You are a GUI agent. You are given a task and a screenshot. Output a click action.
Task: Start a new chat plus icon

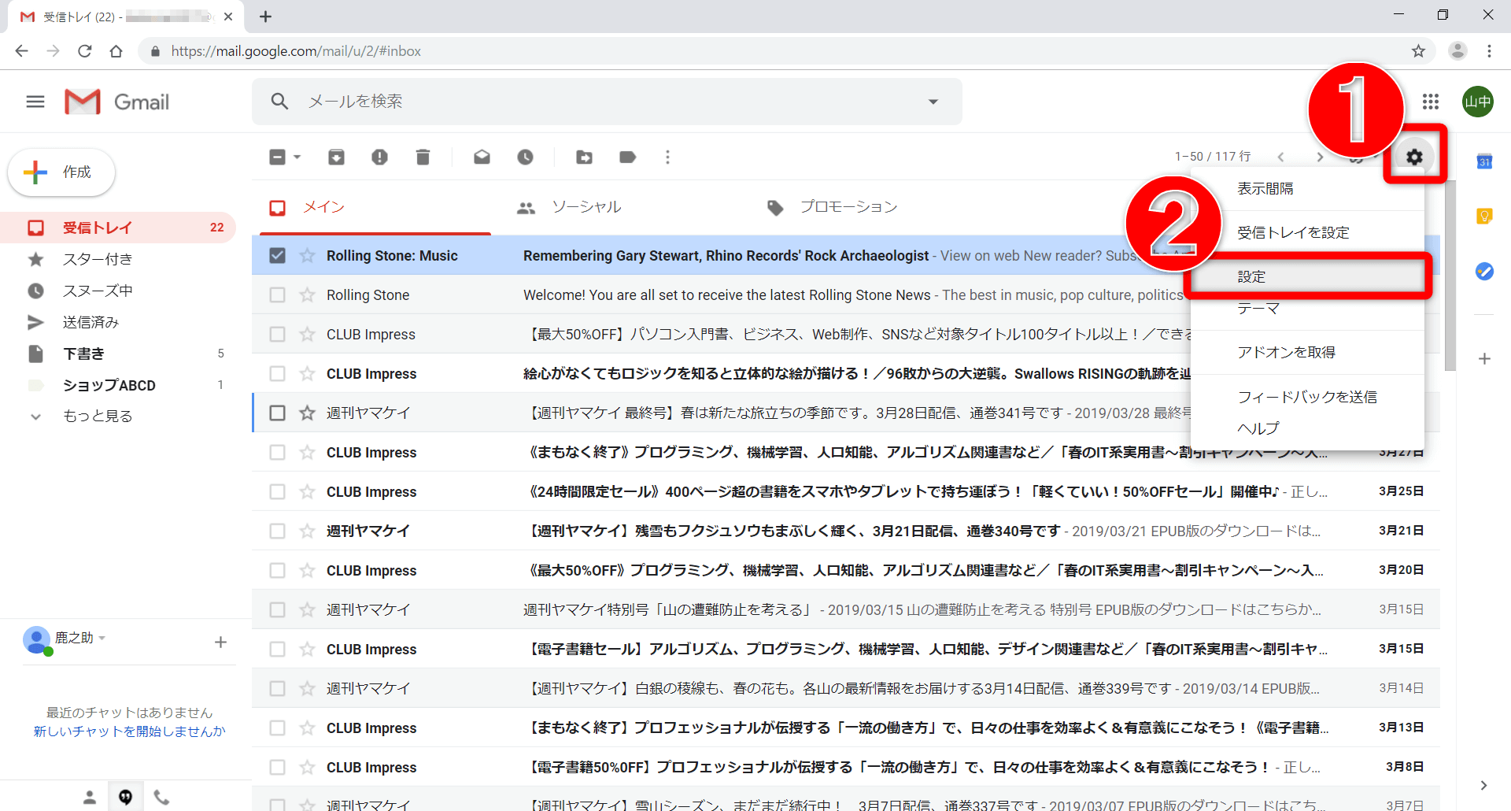[220, 643]
